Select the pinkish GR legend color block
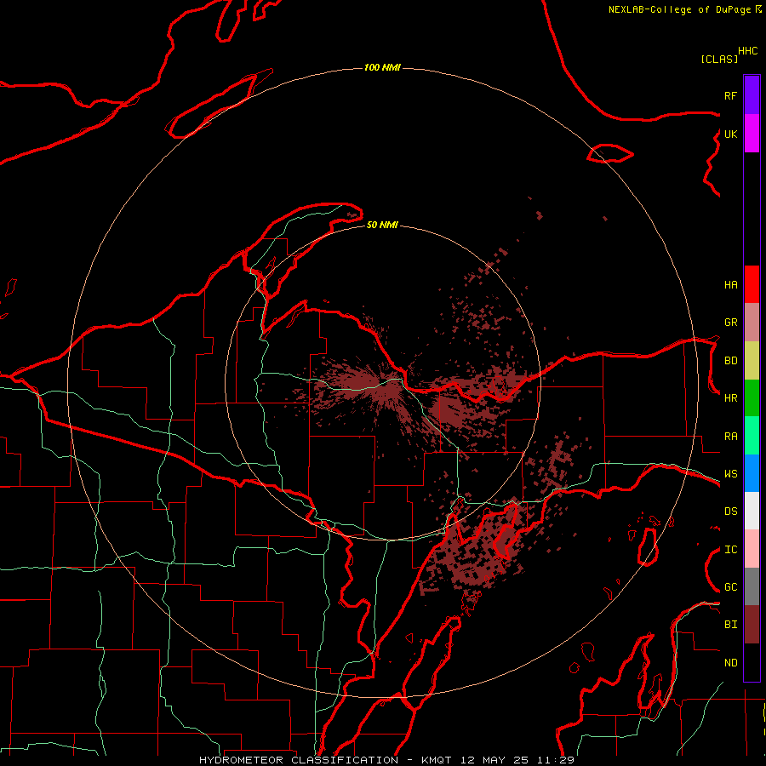Viewport: 766px width, 766px height. [x=752, y=323]
